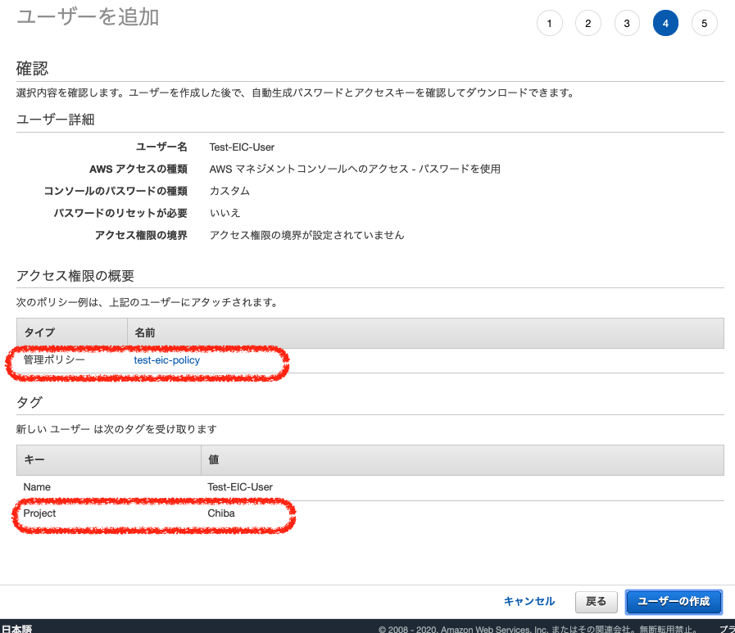Open the 日本語 language selector
Image resolution: width=735 pixels, height=633 pixels.
17,627
